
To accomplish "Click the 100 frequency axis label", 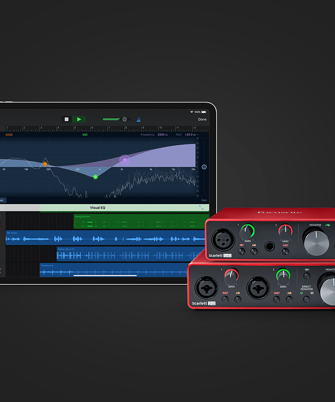I will (26, 169).
